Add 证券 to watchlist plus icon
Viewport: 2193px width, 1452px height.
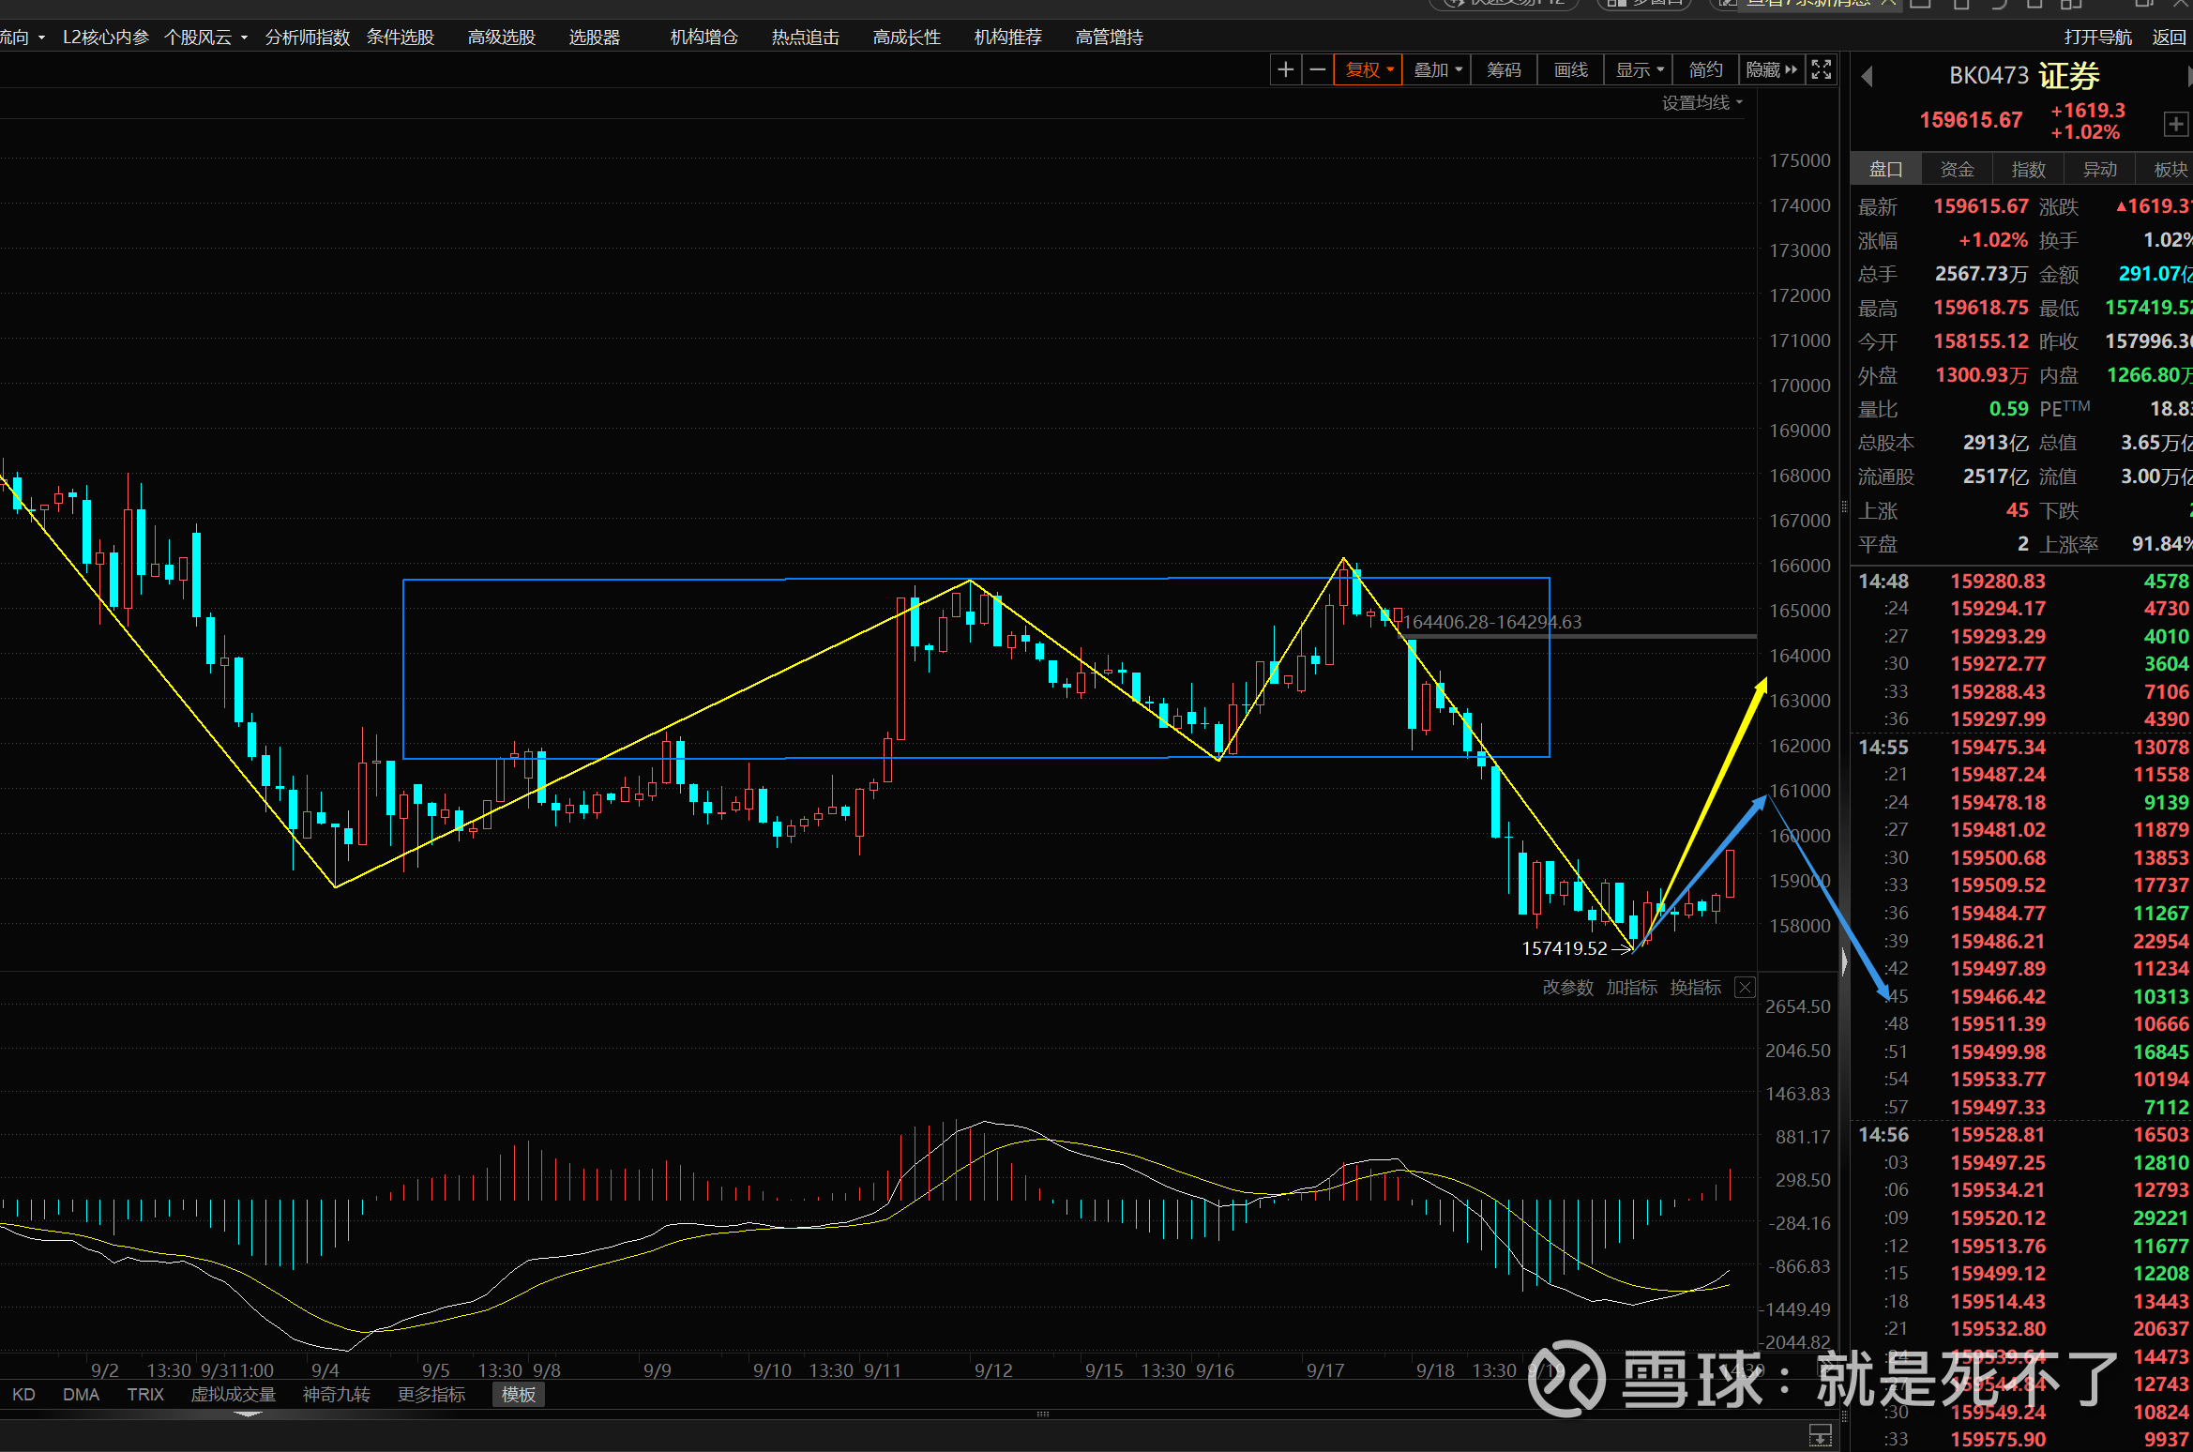coord(2175,124)
